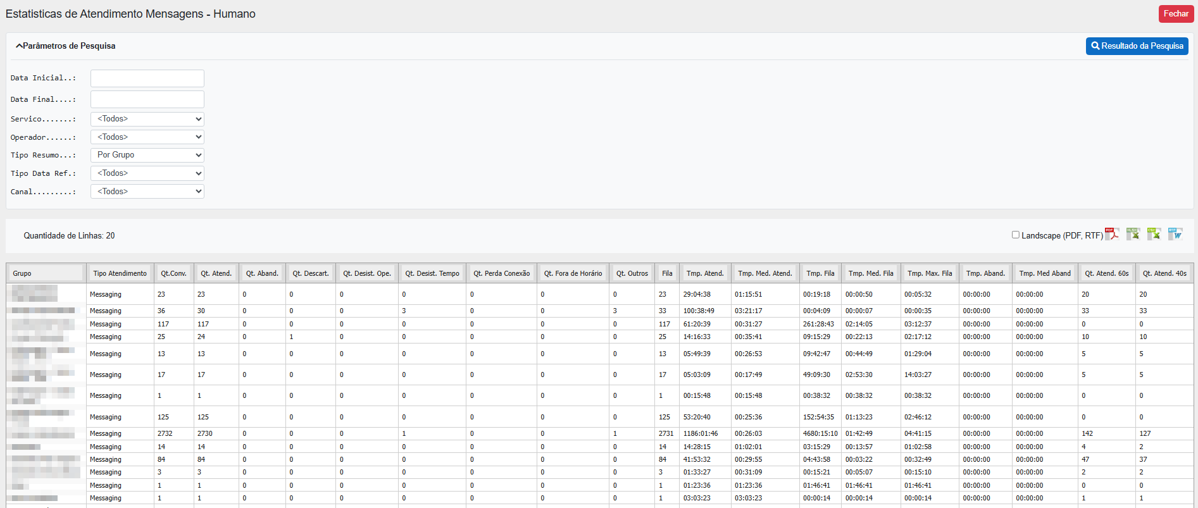Enable Landscape (PDF, RTF) checkbox

(1016, 235)
